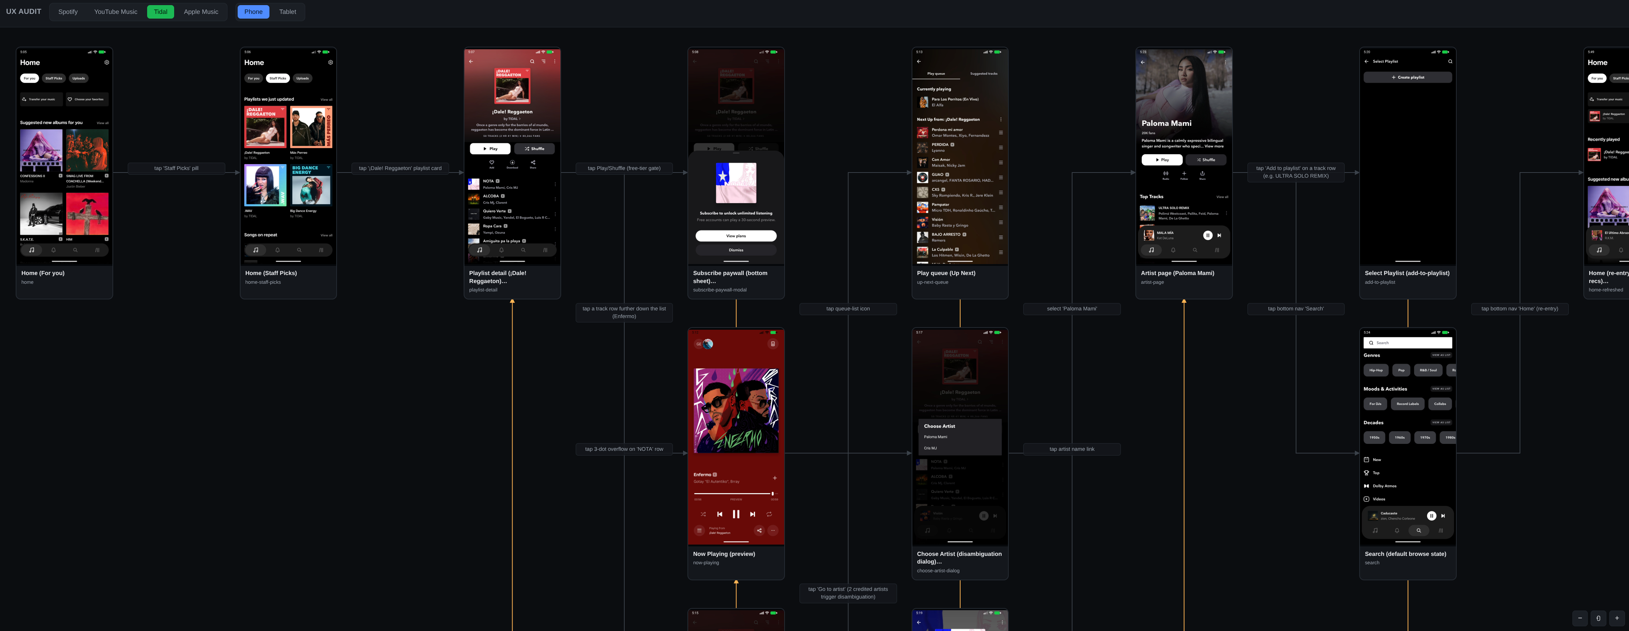The height and width of the screenshot is (631, 1629).
Task: Click plus icon beside Enfermo in Now Playing
Action: point(775,477)
